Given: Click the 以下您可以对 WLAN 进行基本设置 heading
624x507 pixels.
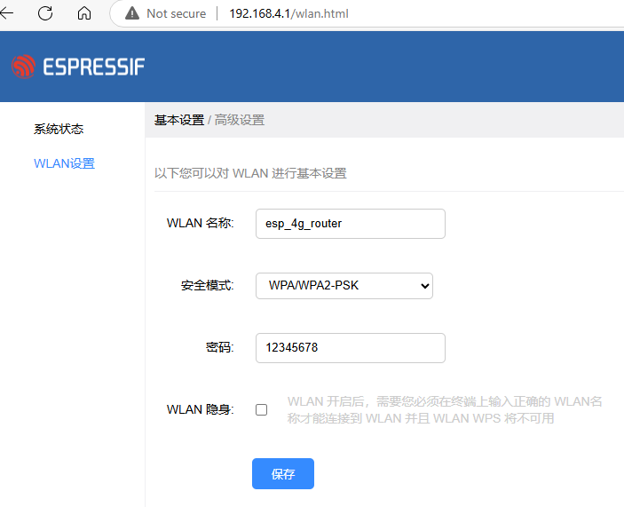Looking at the screenshot, I should 250,173.
